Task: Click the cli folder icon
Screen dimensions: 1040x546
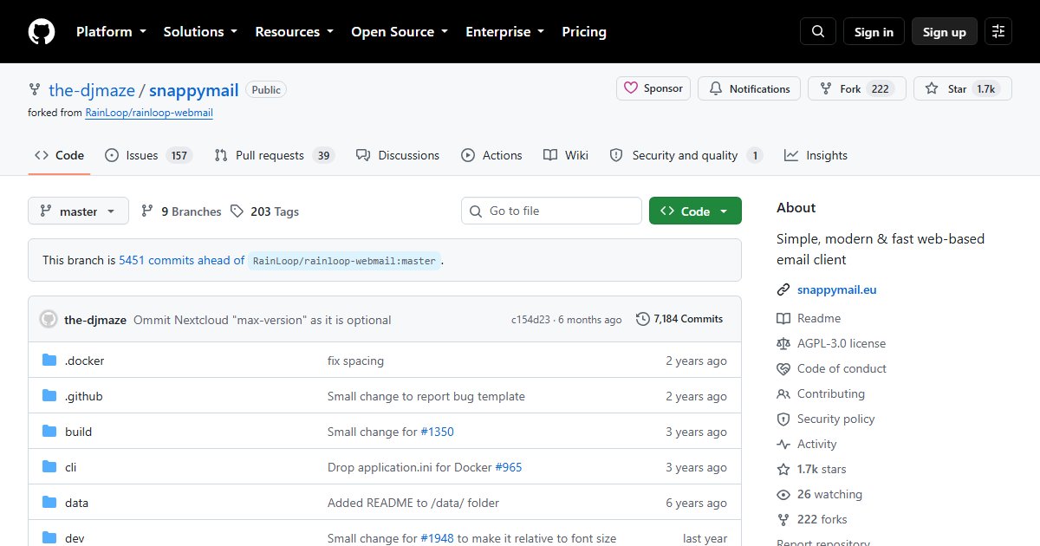Action: [49, 467]
